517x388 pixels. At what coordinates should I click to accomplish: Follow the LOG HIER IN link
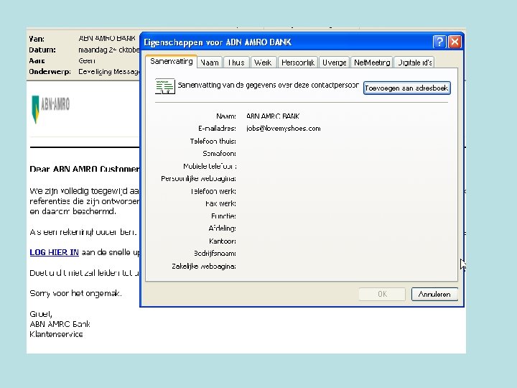point(54,252)
